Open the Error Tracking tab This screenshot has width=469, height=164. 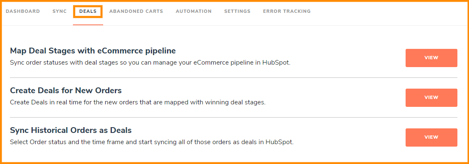(x=287, y=11)
